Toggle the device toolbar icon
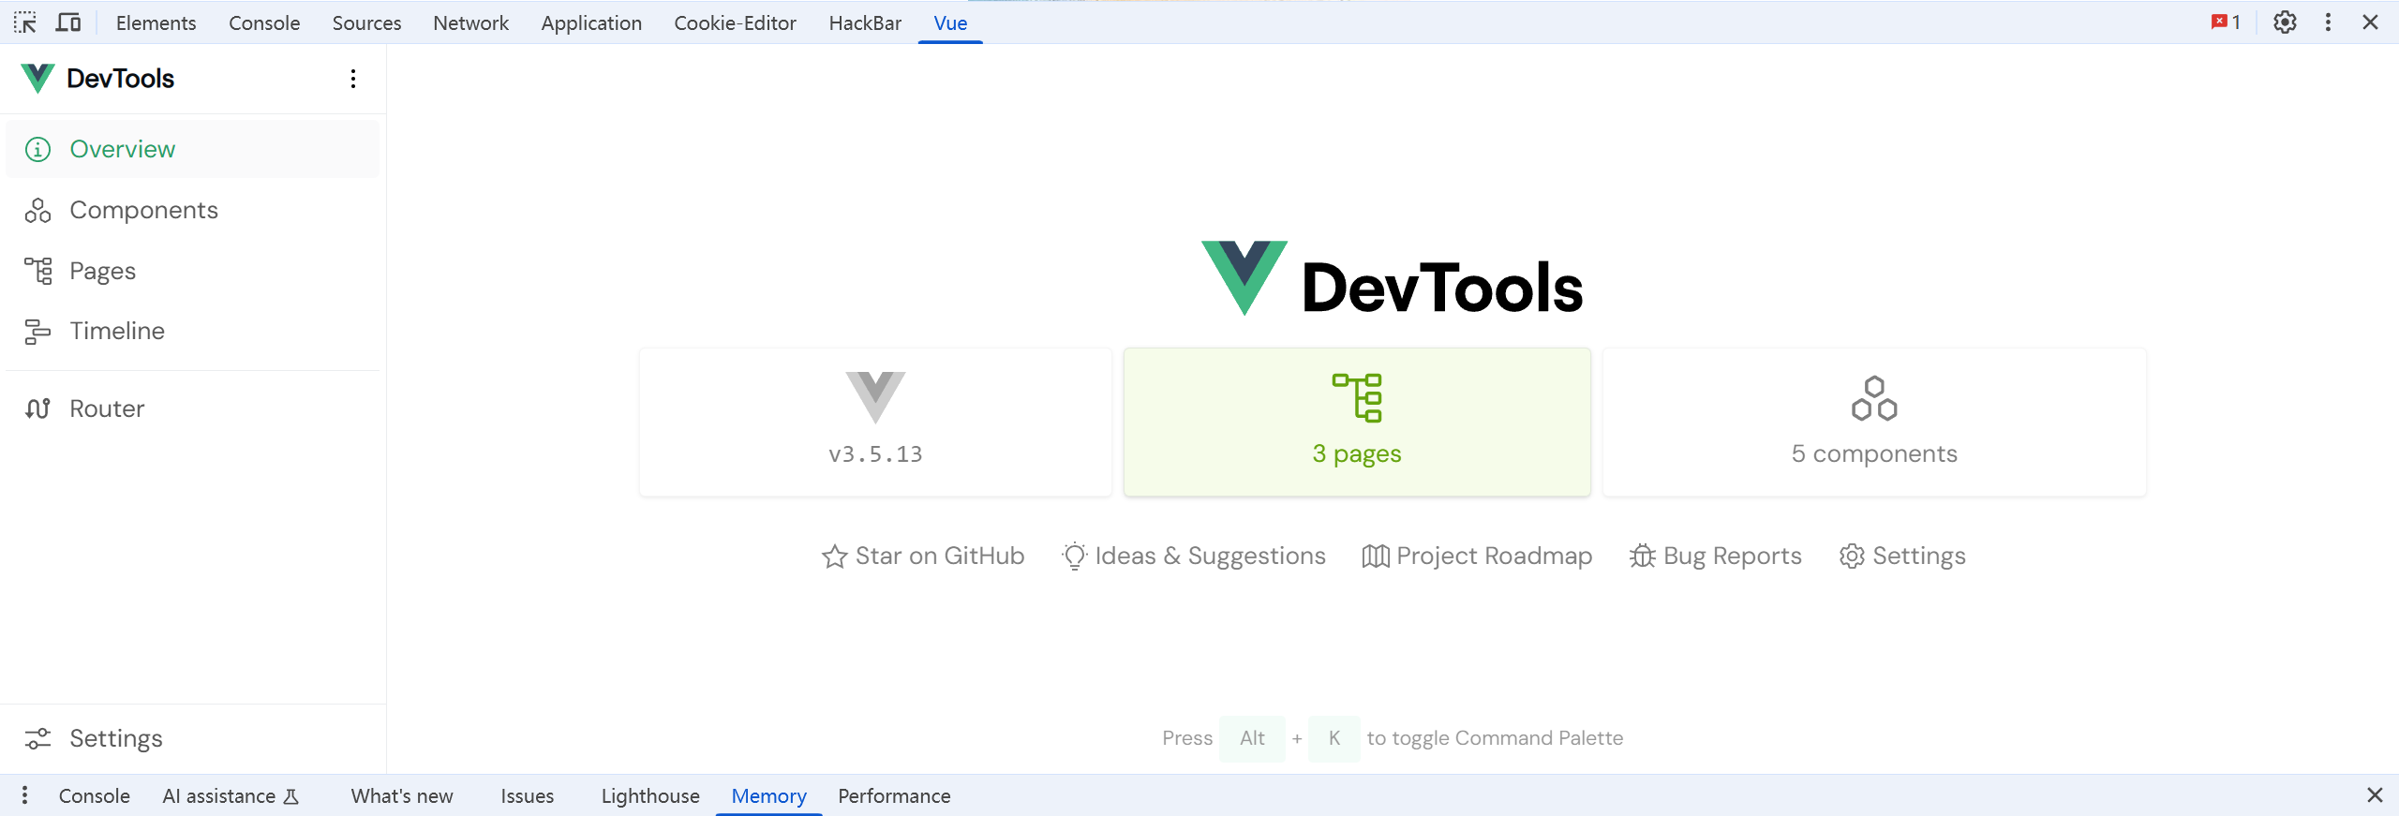The image size is (2399, 816). tap(68, 22)
